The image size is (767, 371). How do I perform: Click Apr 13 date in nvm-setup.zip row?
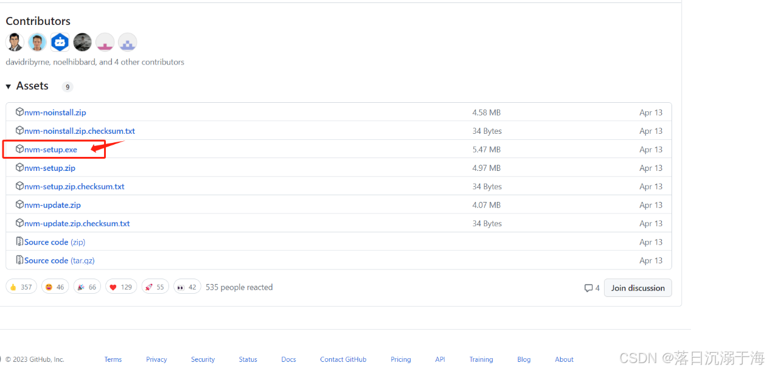[651, 168]
